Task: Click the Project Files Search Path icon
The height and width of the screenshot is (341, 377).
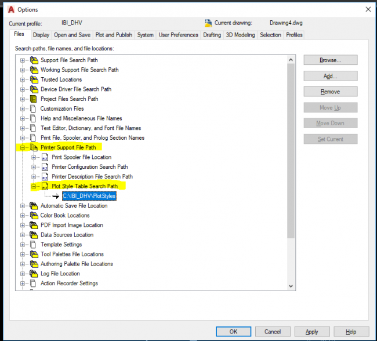Action: 34,99
